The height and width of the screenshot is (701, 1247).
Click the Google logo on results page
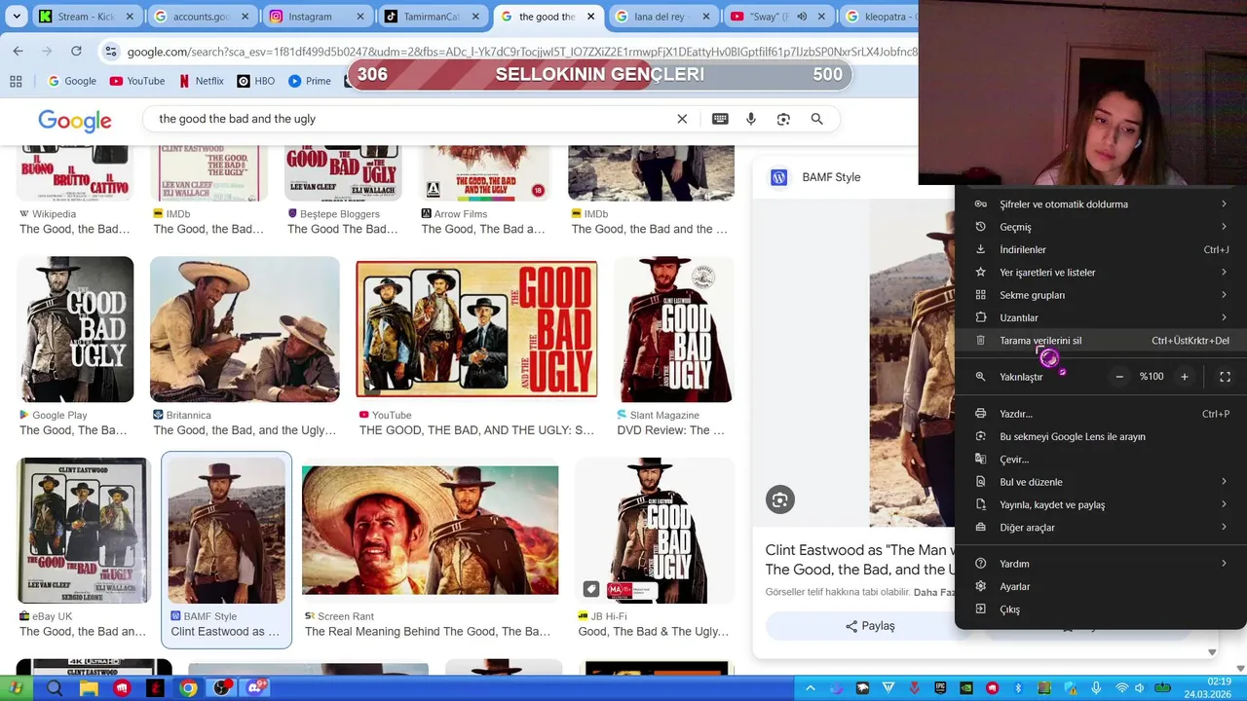tap(75, 120)
